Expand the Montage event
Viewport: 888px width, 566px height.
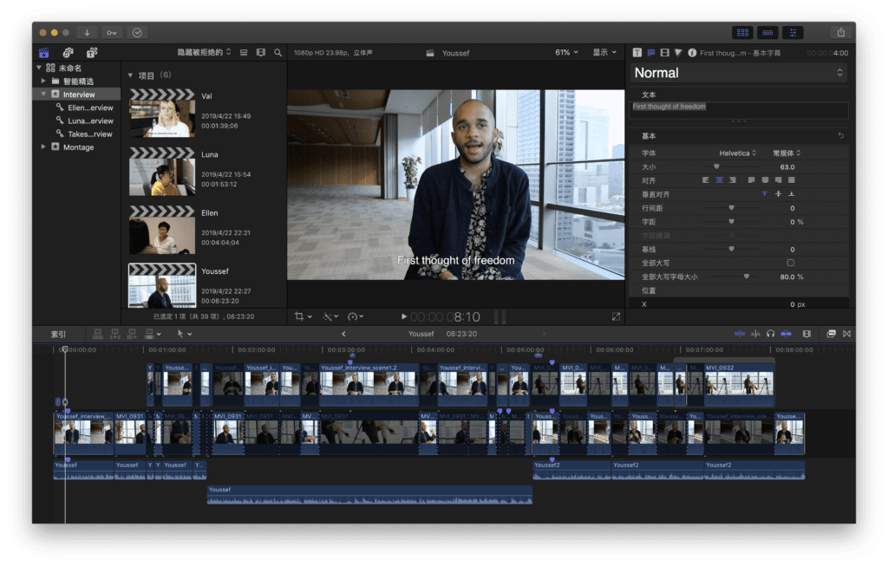tap(43, 146)
